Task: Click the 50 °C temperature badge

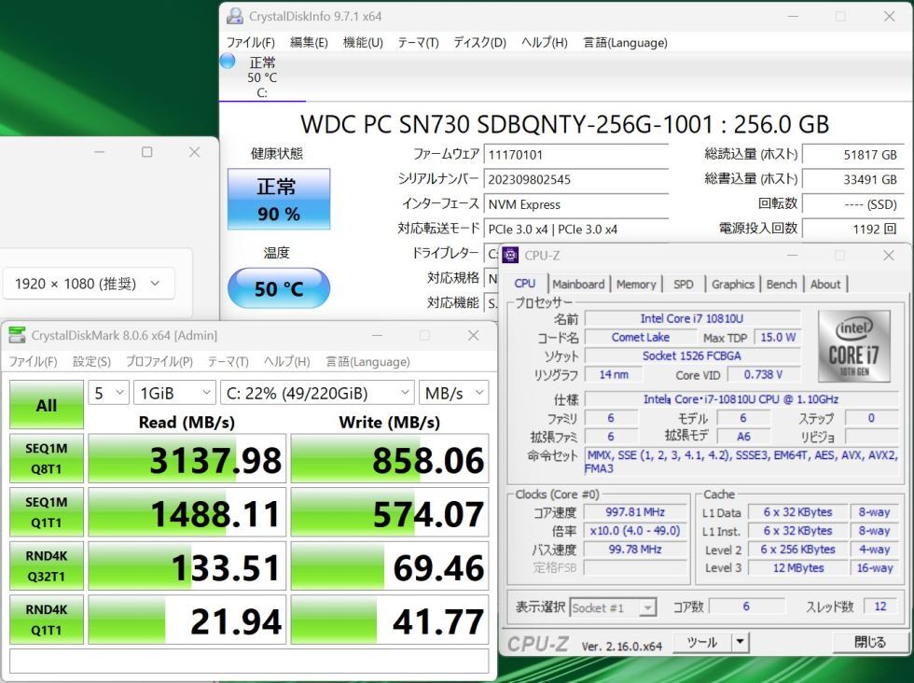Action: [278, 289]
